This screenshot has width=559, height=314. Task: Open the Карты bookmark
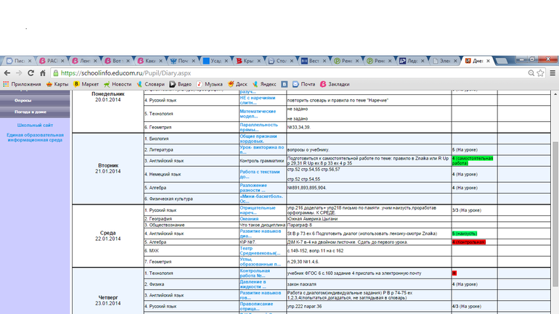[x=57, y=84]
